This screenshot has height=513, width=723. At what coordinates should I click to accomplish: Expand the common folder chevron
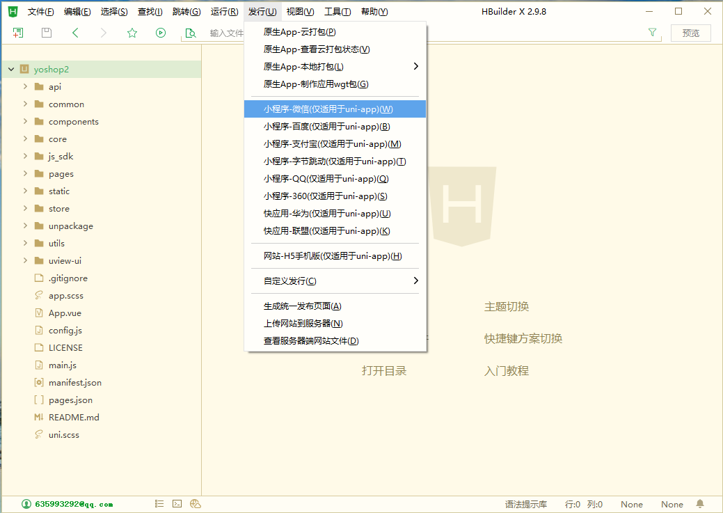click(25, 104)
